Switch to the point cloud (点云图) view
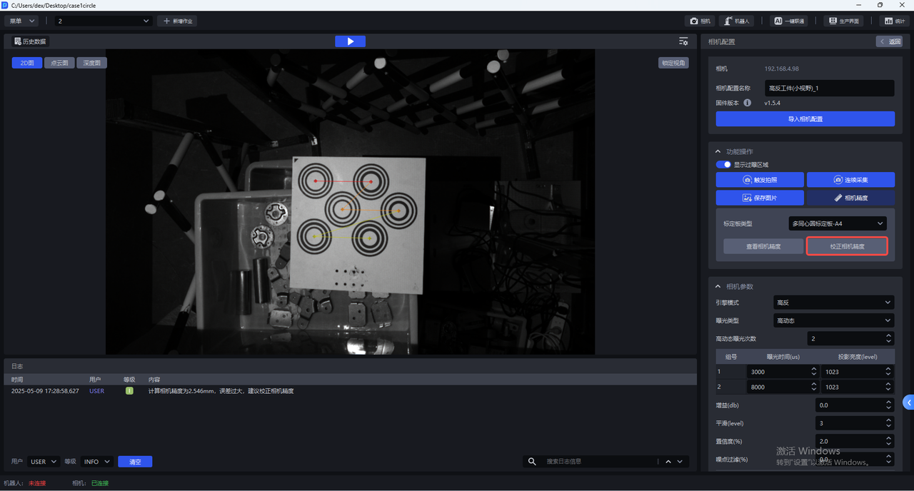914x491 pixels. click(59, 63)
